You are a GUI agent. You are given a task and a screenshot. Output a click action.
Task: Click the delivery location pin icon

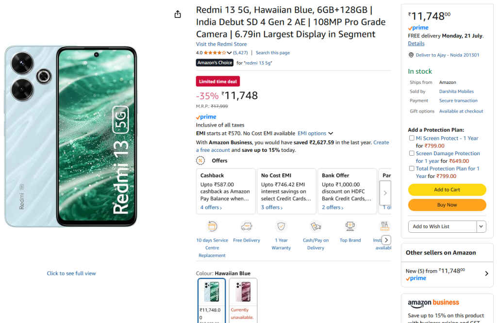point(411,55)
